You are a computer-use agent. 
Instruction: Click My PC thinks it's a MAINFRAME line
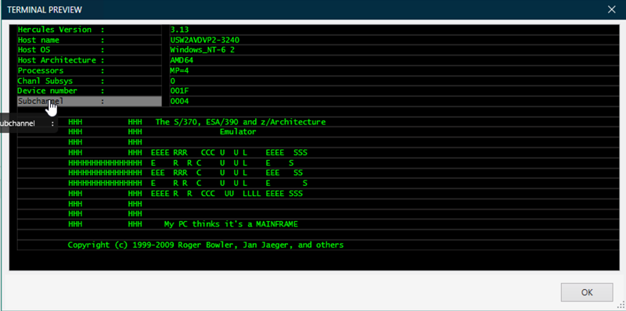[x=231, y=224]
